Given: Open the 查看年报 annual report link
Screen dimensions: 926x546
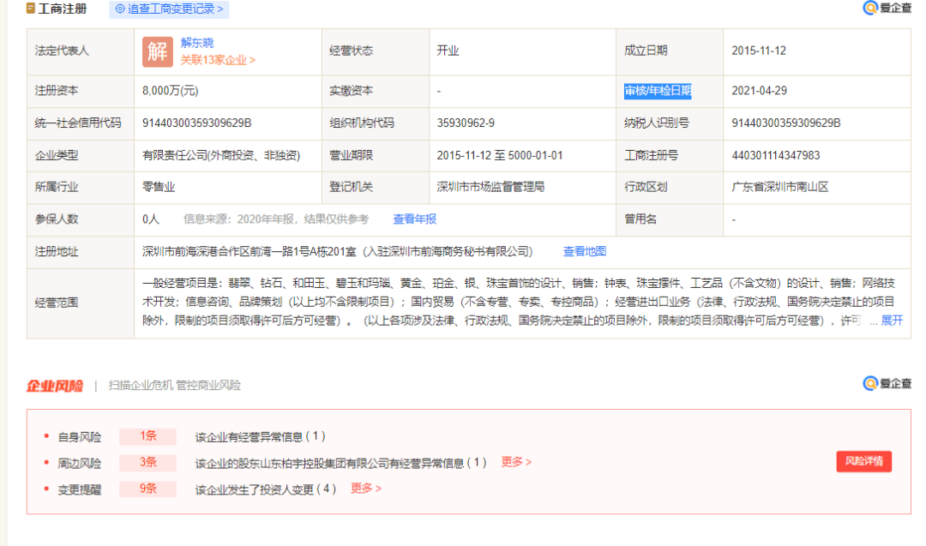Looking at the screenshot, I should pos(414,219).
